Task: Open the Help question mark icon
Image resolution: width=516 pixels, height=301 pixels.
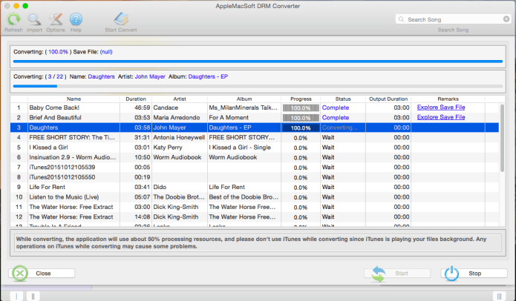Action: [x=76, y=19]
